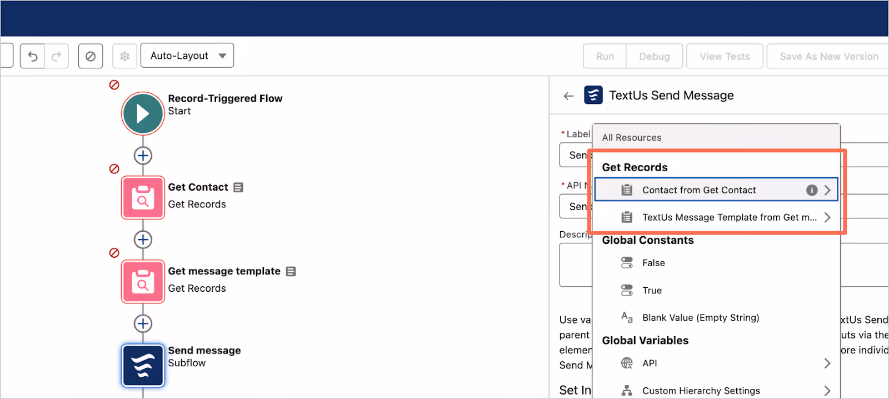The width and height of the screenshot is (889, 399).
Task: Click the Get Contact label text
Action: [198, 187]
